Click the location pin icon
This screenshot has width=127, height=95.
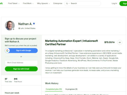[19, 28]
